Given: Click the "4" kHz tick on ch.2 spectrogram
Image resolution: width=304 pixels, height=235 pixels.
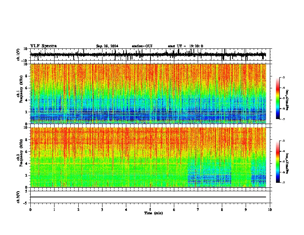Looking at the screenshot, I should point(26,164).
